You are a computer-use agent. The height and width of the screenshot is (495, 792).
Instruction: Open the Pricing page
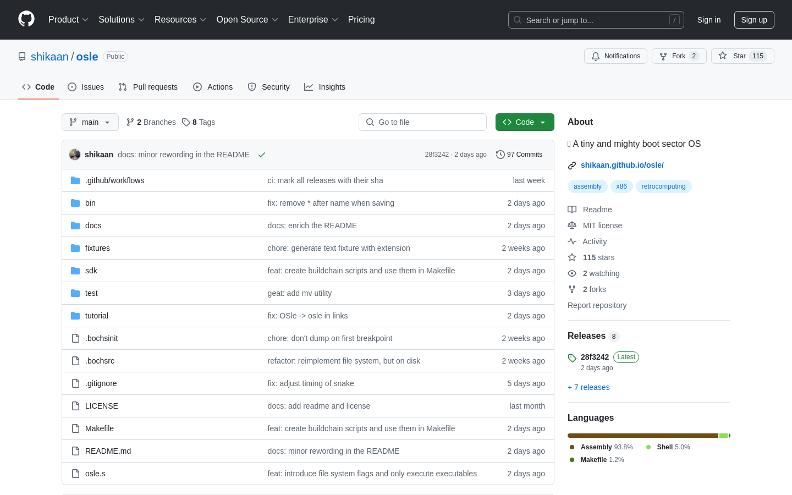pos(361,20)
